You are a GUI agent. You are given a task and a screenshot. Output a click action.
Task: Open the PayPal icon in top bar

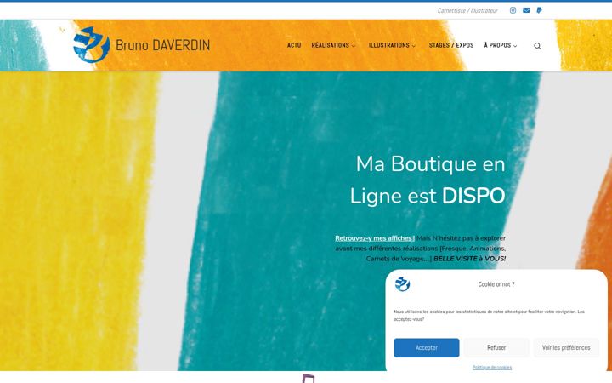click(539, 10)
